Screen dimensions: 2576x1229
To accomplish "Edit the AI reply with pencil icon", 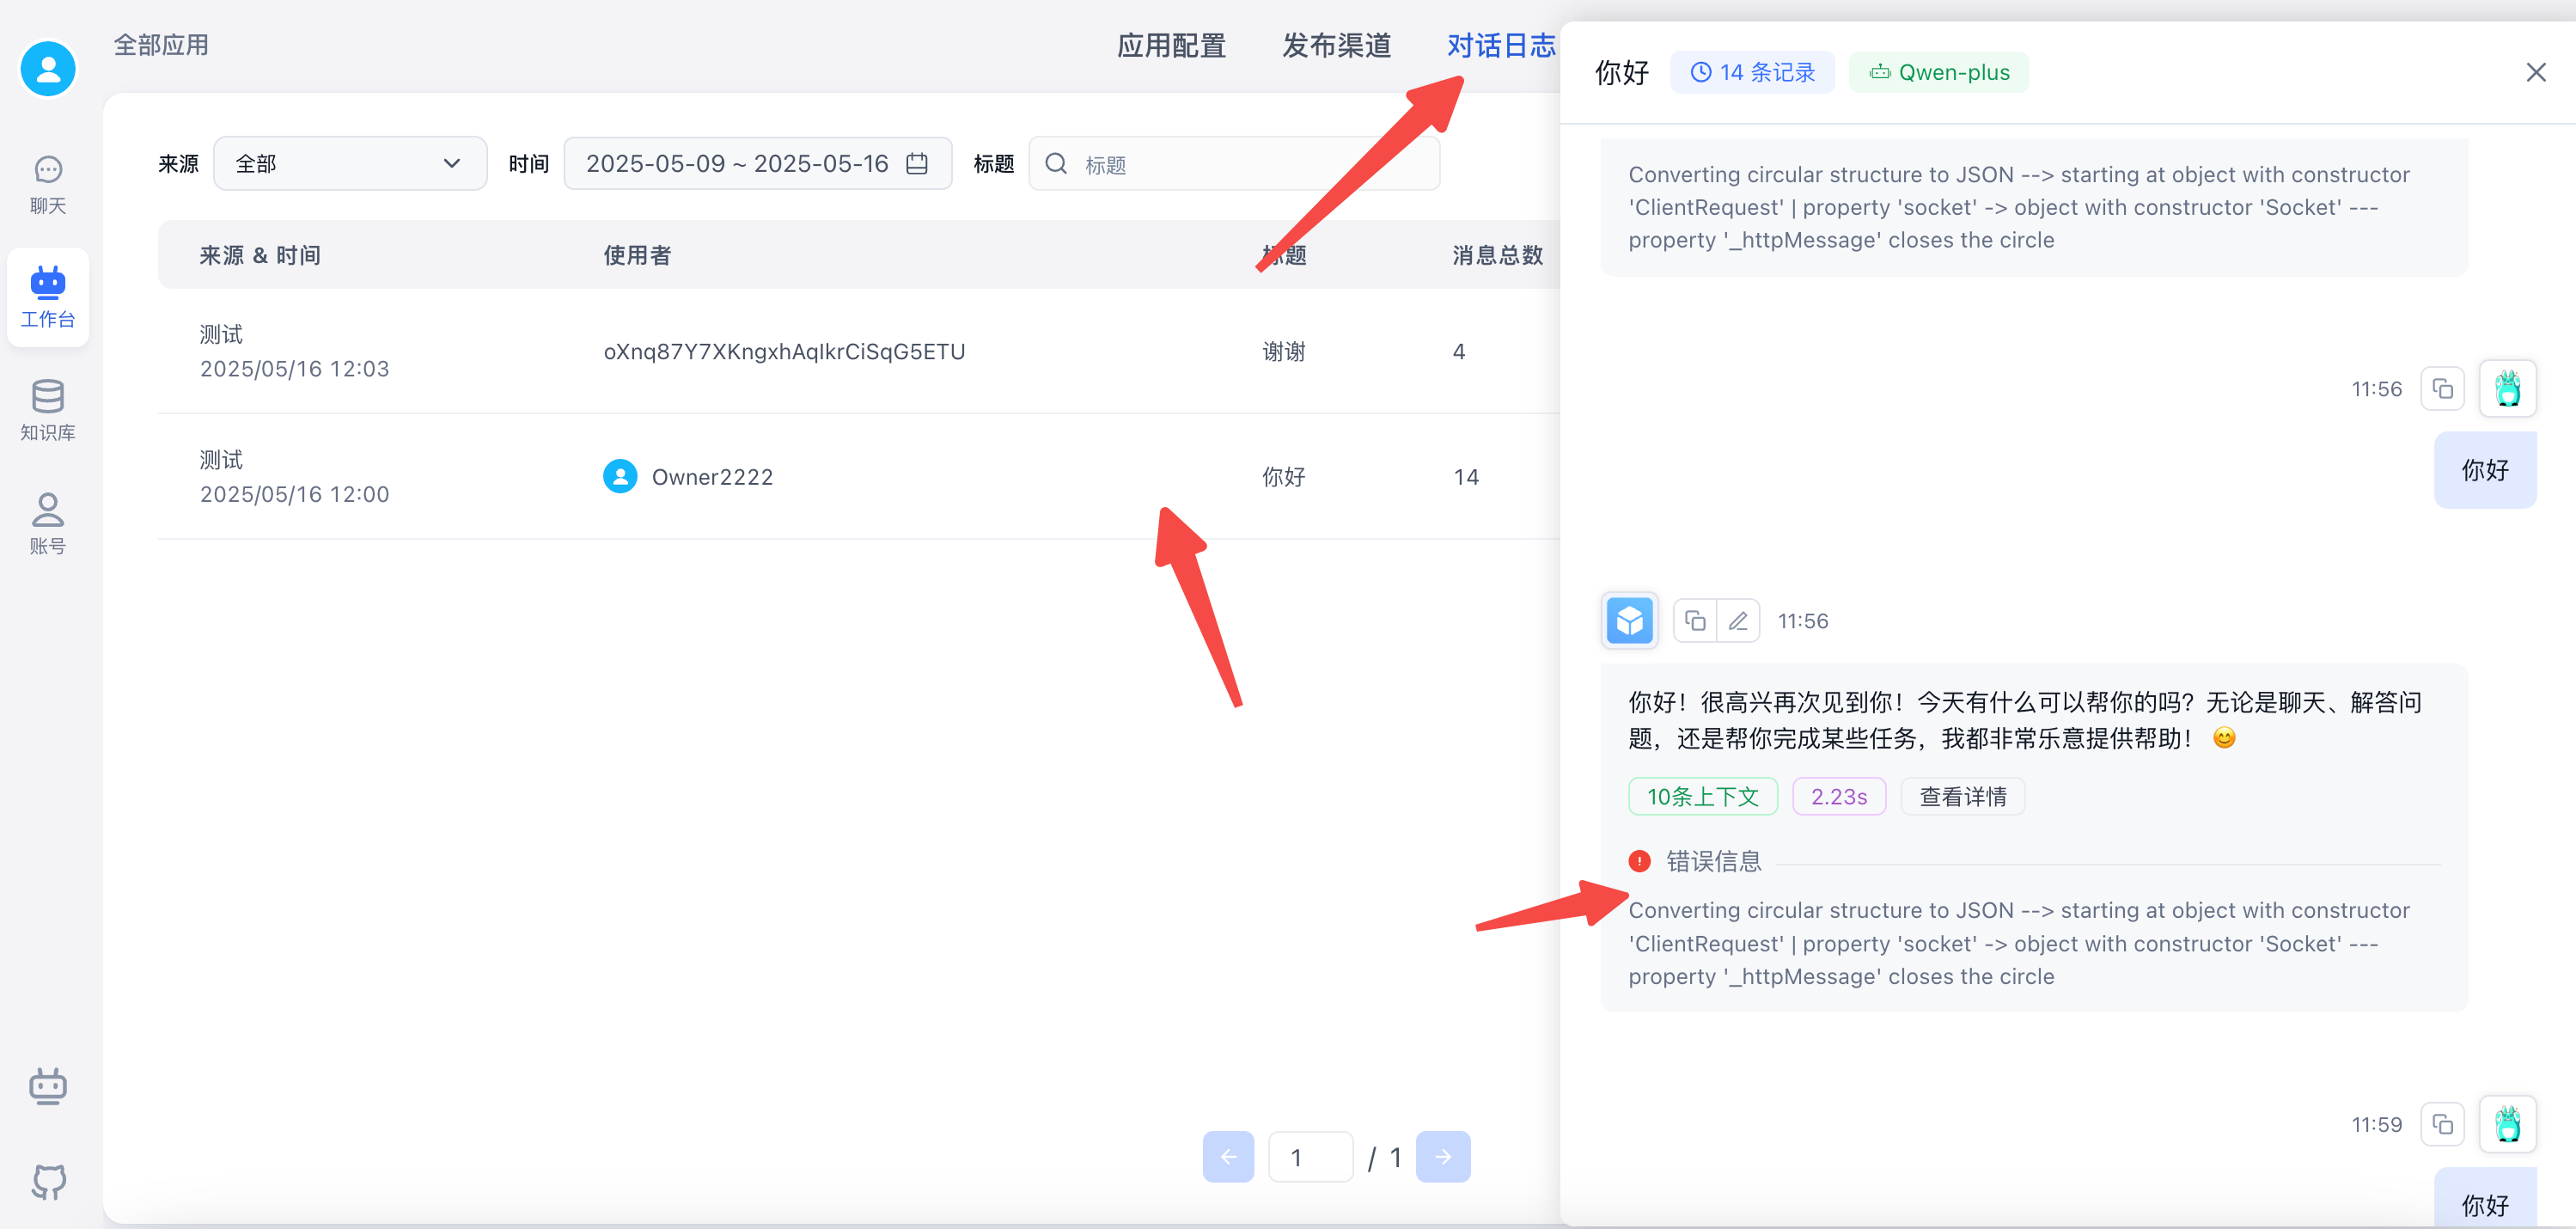I will pos(1738,621).
